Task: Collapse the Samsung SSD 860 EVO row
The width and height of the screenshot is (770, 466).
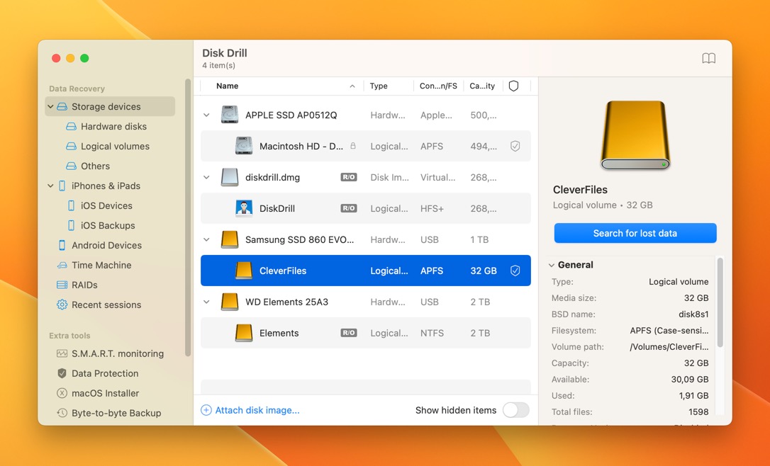Action: (x=206, y=239)
